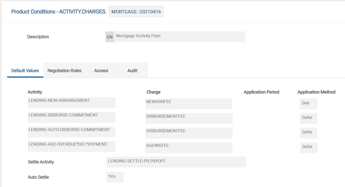Viewport: 345px width, 187px height.
Task: Click the Product Conditions - ACTIVITY.CHARGES title
Action: [59, 12]
